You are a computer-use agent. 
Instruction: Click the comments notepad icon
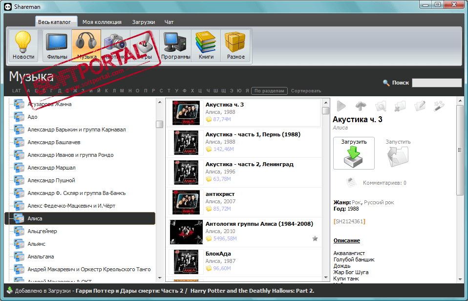[351, 182]
